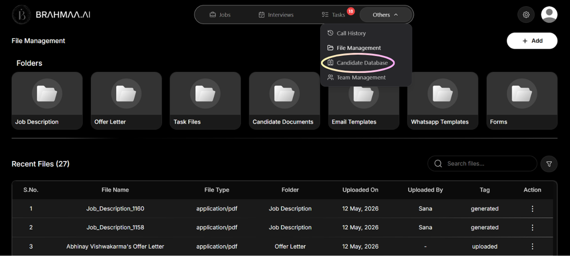Open the Offer Letter folder
Viewport: 570px width, 256px height.
tap(126, 101)
